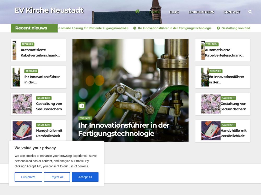Open Customize cookie preferences
The height and width of the screenshot is (195, 261).
[28, 177]
